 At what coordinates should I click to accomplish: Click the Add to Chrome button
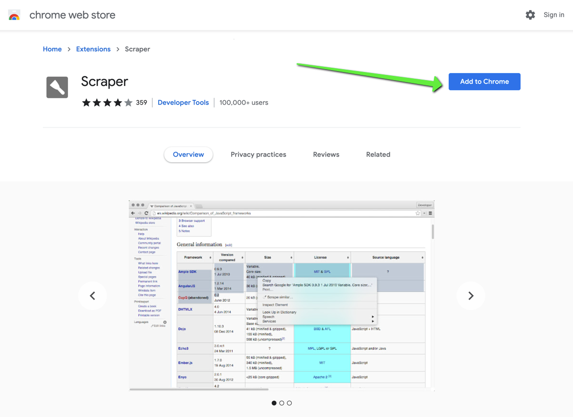(x=484, y=82)
